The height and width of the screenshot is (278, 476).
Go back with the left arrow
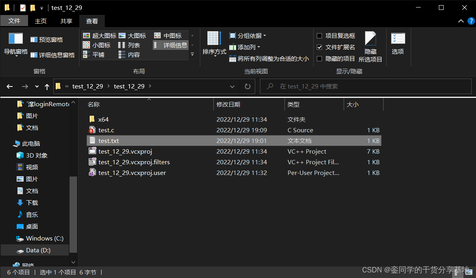click(x=10, y=86)
